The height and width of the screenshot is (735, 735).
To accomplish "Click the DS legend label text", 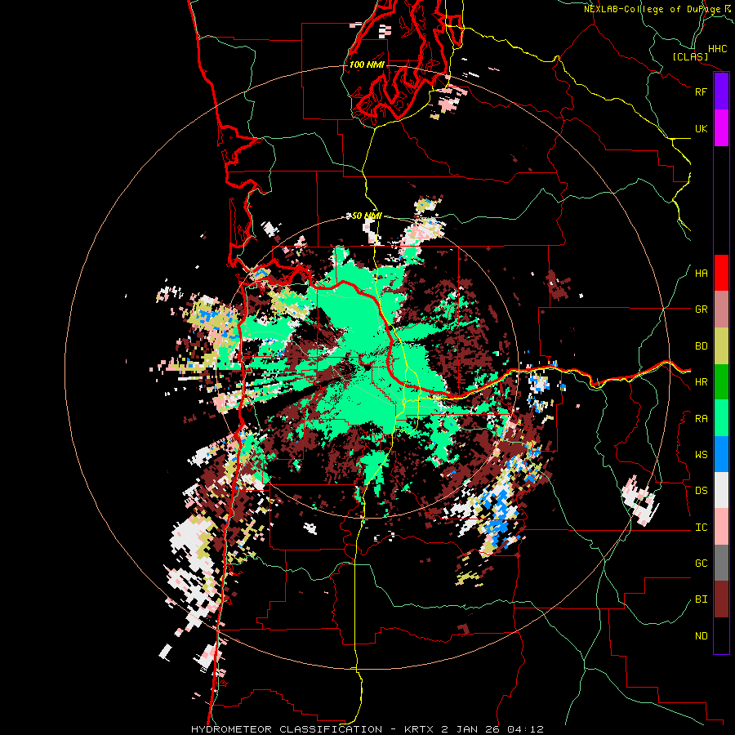I will [x=701, y=491].
